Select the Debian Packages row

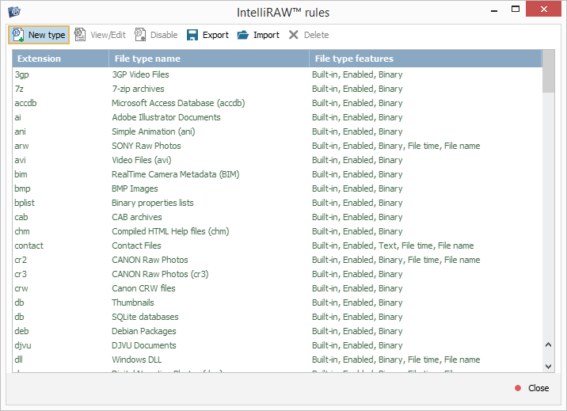click(x=143, y=331)
